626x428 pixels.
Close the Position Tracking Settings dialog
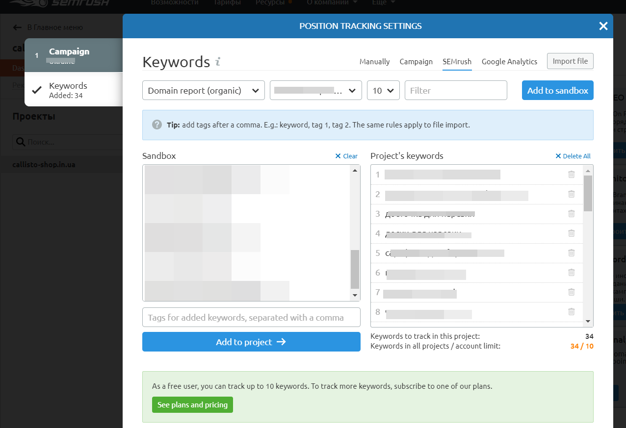click(x=603, y=26)
